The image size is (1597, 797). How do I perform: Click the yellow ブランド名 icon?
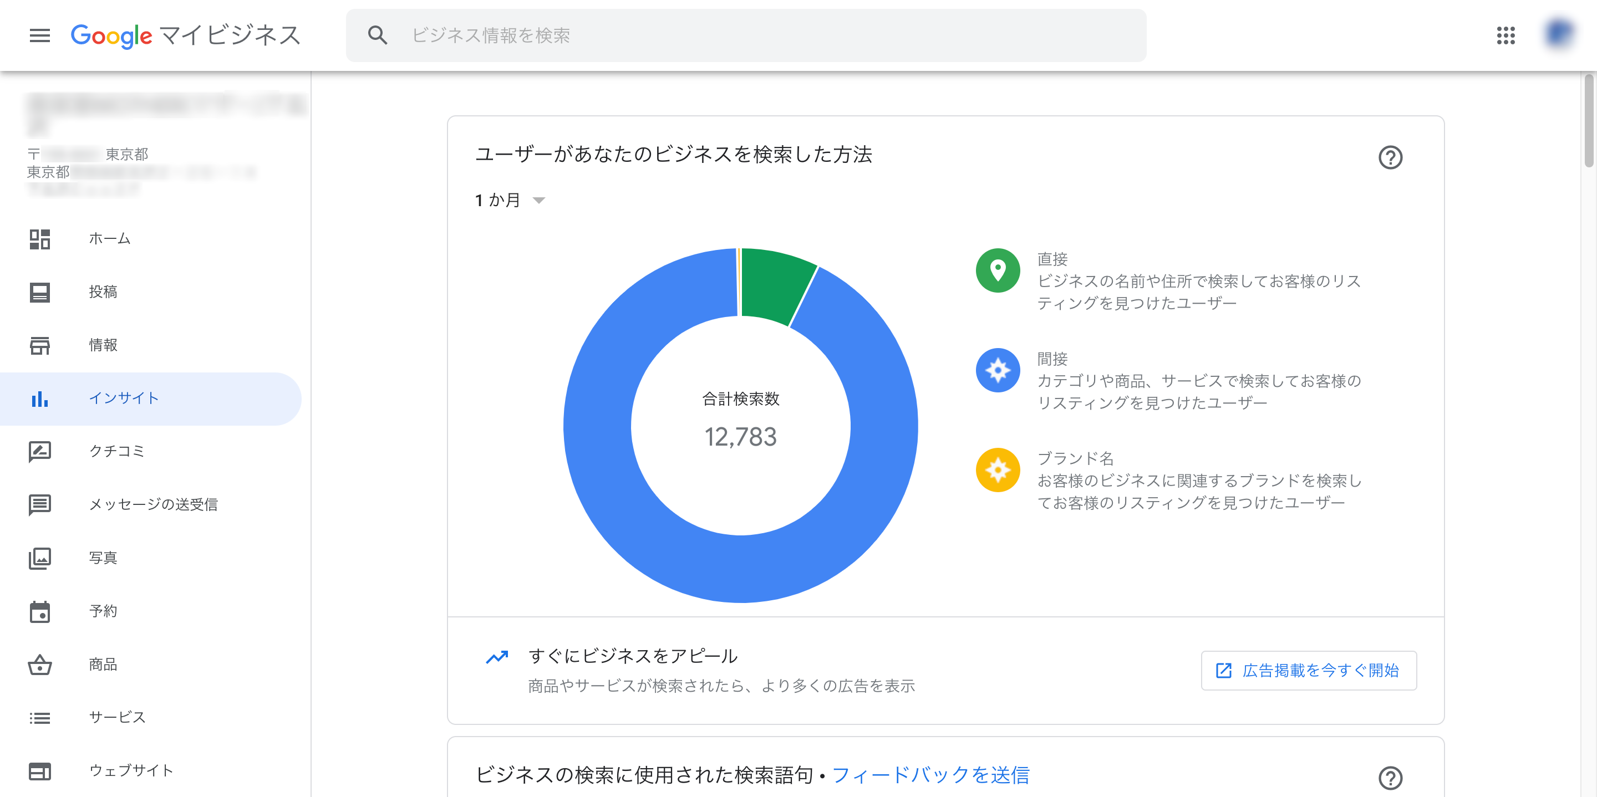(x=998, y=471)
